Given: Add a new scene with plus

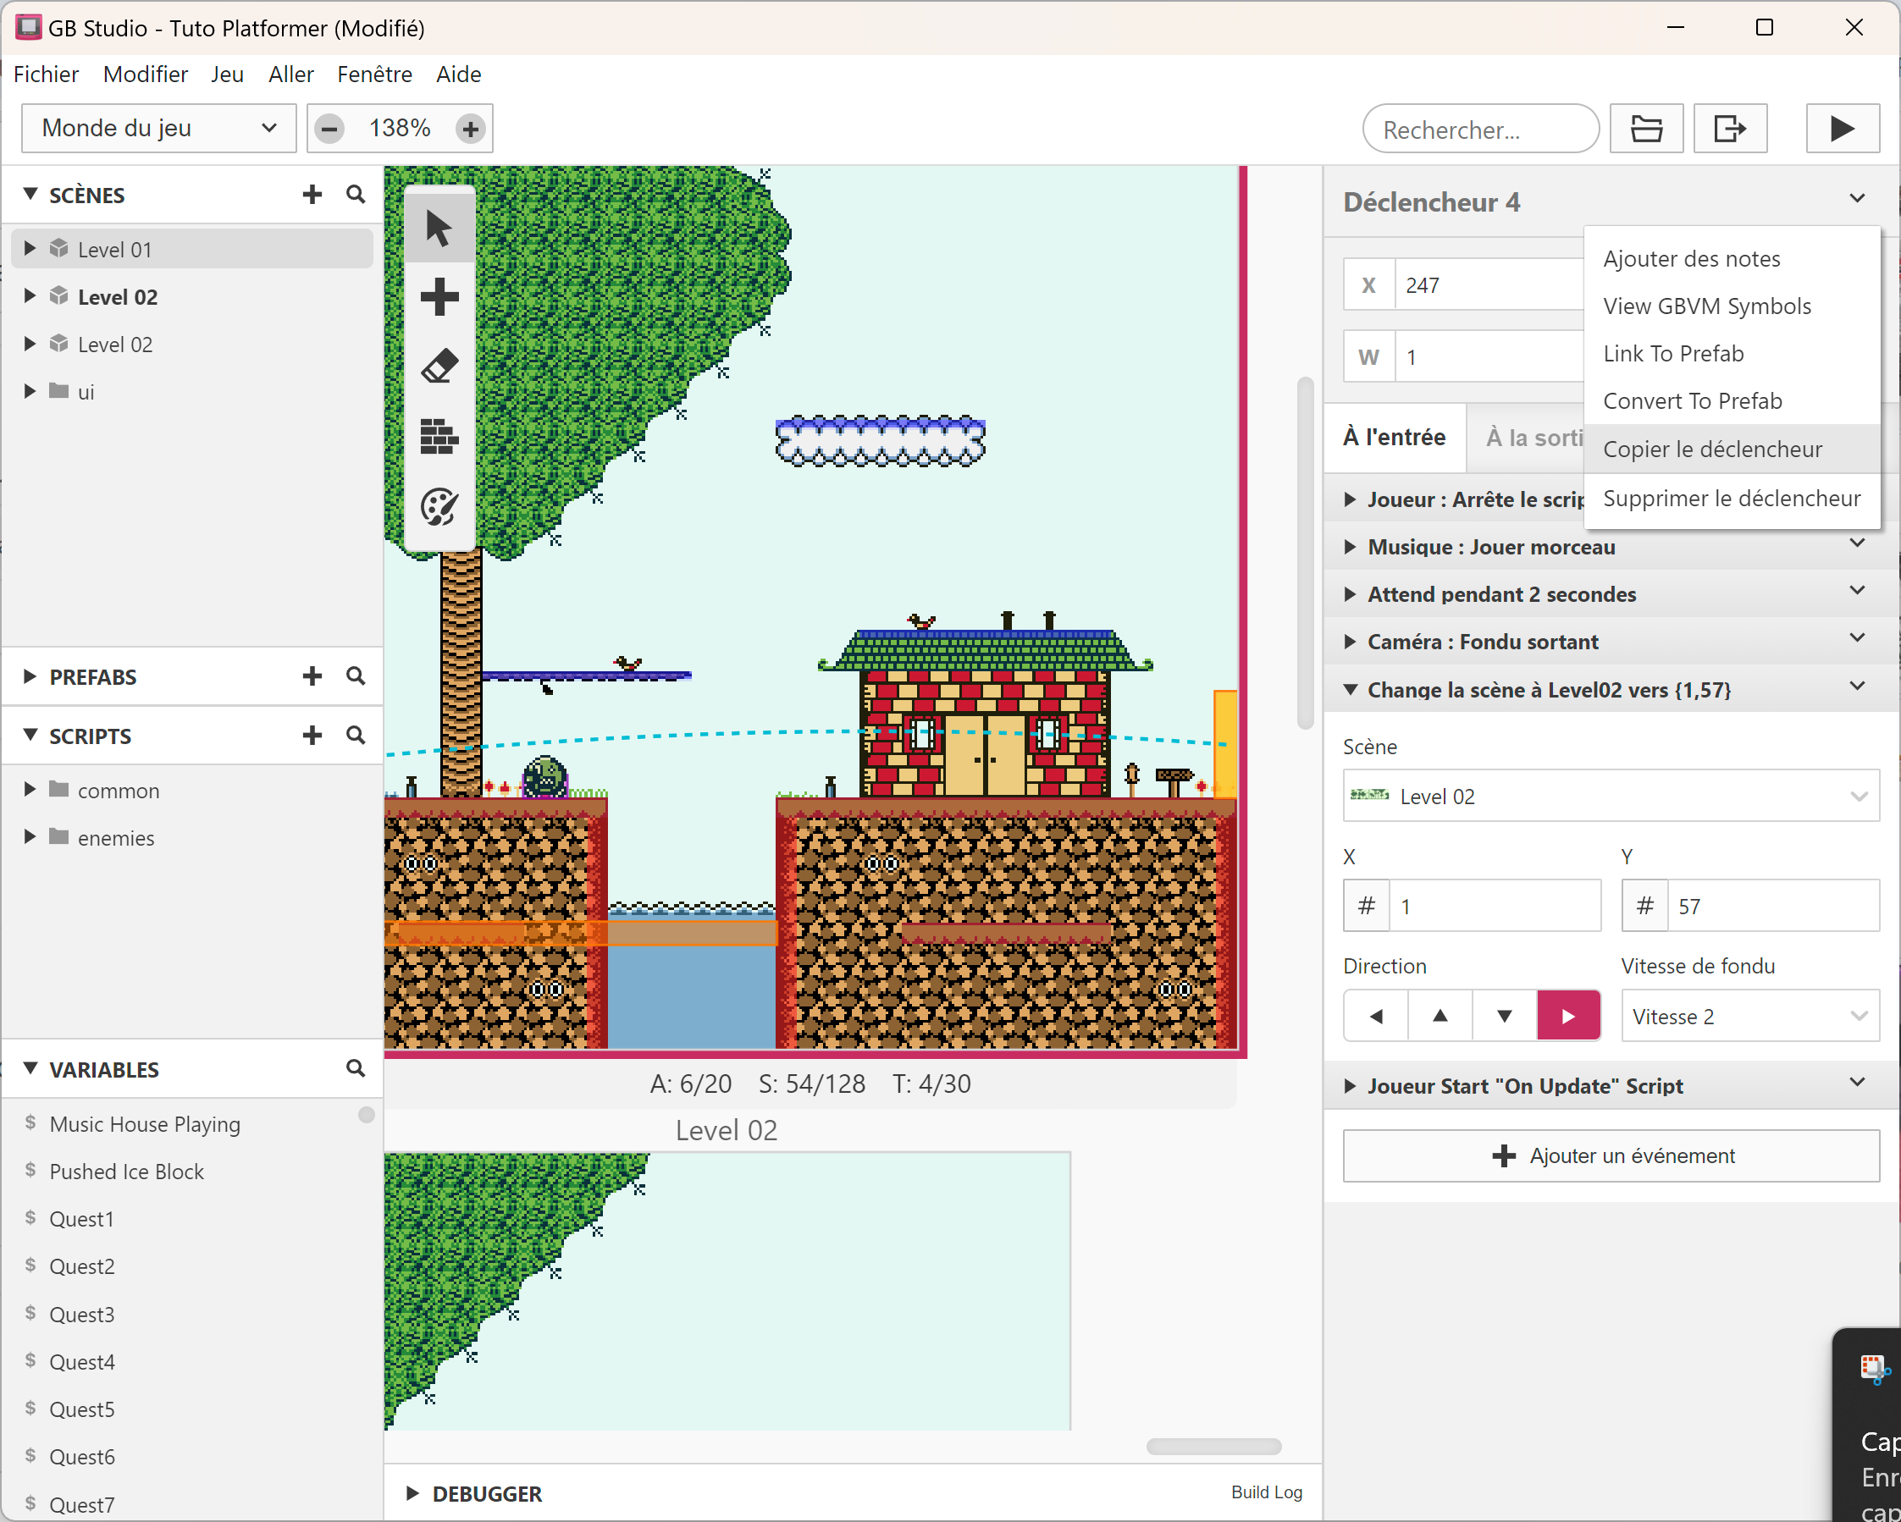Looking at the screenshot, I should pos(312,195).
